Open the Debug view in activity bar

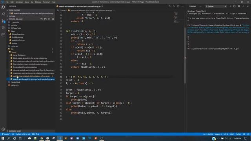pyautogui.click(x=3, y=28)
